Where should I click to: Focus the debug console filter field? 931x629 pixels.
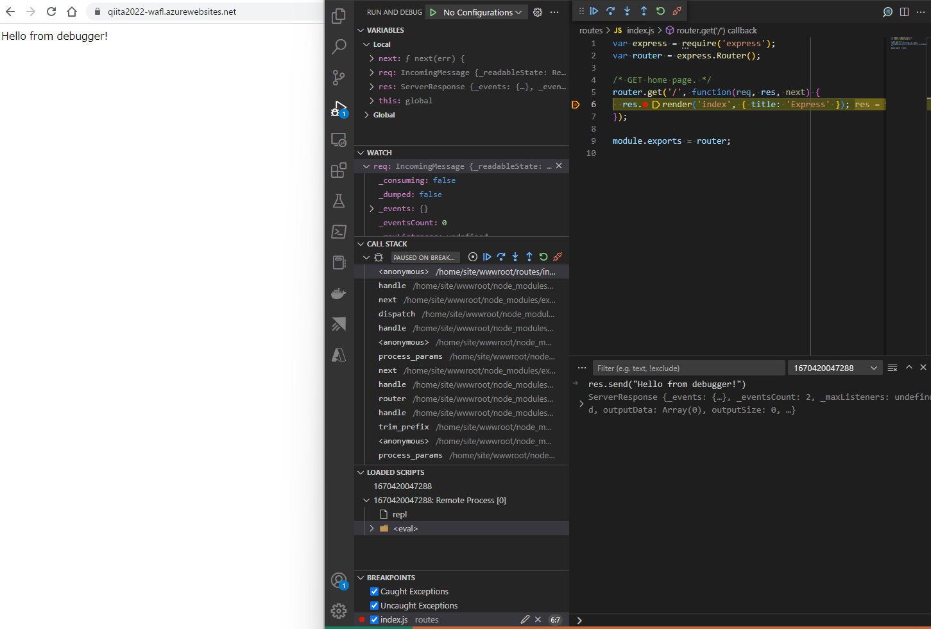tap(688, 368)
